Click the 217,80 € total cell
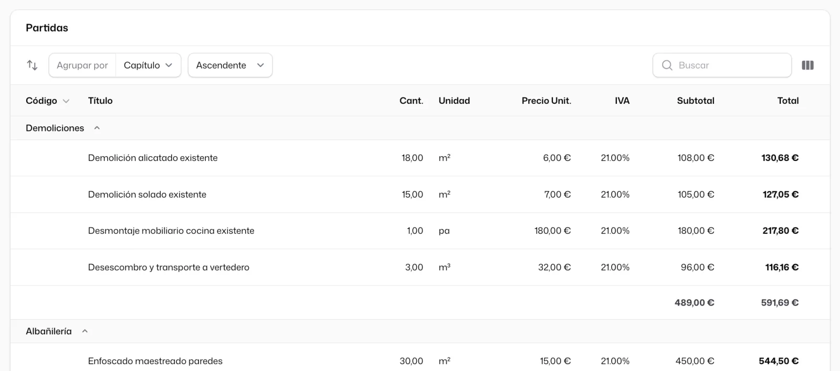 coord(781,231)
